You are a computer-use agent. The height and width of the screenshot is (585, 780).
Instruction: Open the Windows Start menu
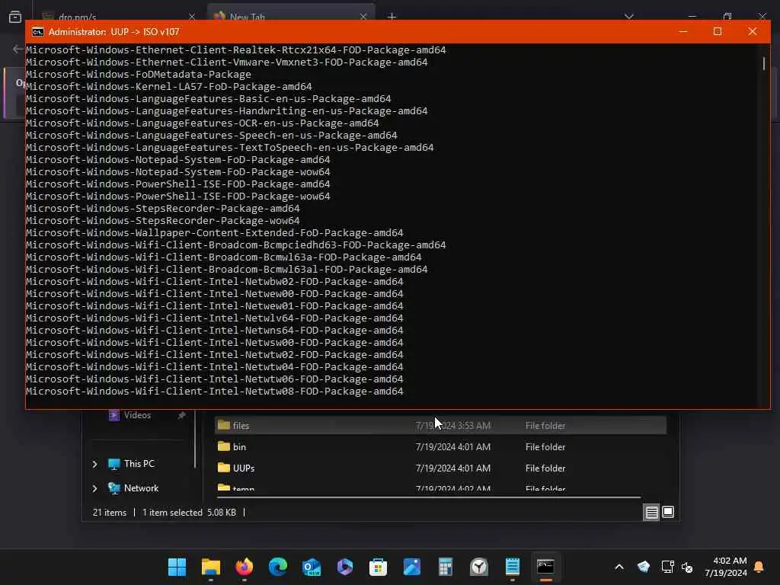177,567
